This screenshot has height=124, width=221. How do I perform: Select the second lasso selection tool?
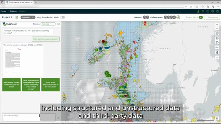217,43
